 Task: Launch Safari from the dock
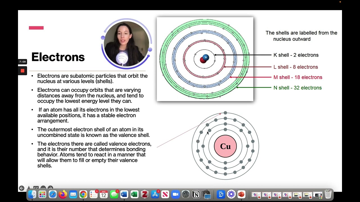53,194
